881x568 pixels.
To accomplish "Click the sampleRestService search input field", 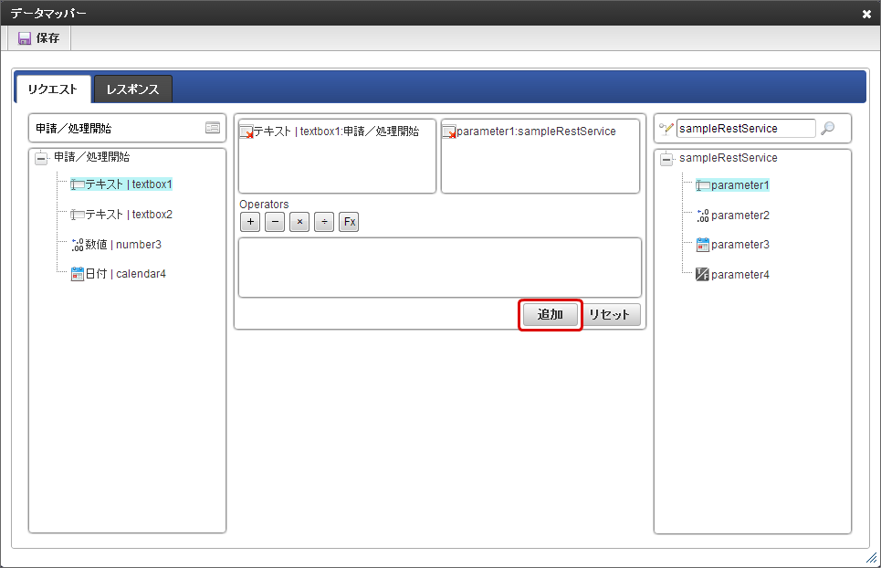I will pos(746,129).
